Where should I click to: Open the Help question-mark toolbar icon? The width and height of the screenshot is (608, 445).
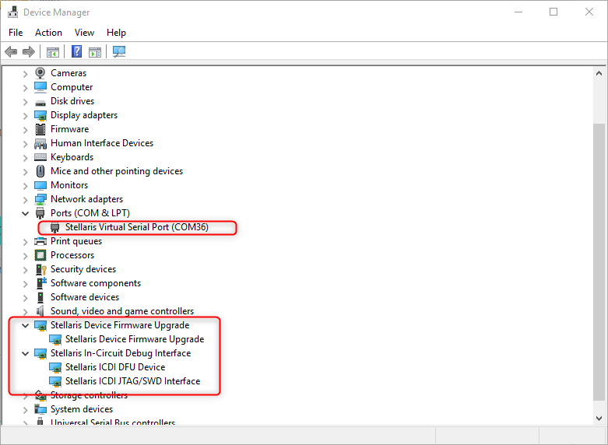click(77, 51)
